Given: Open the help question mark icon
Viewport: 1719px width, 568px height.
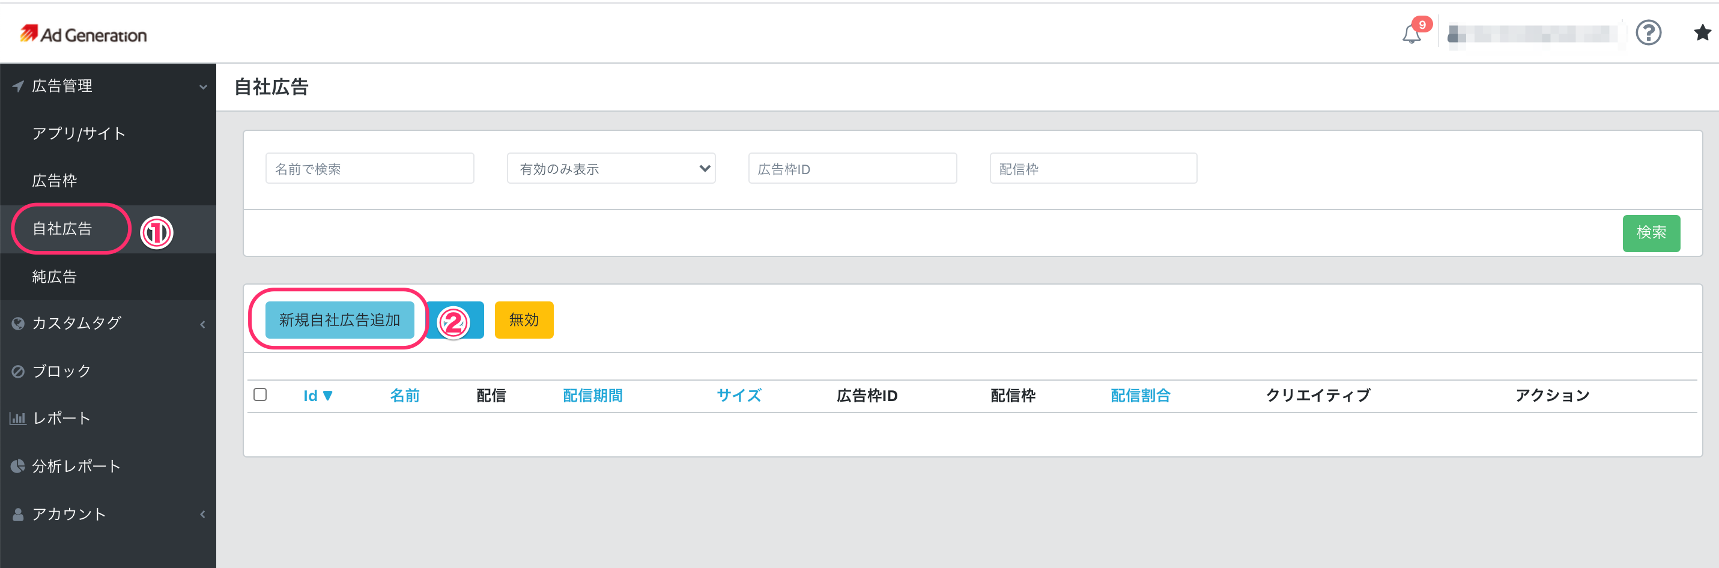Looking at the screenshot, I should pos(1649,32).
